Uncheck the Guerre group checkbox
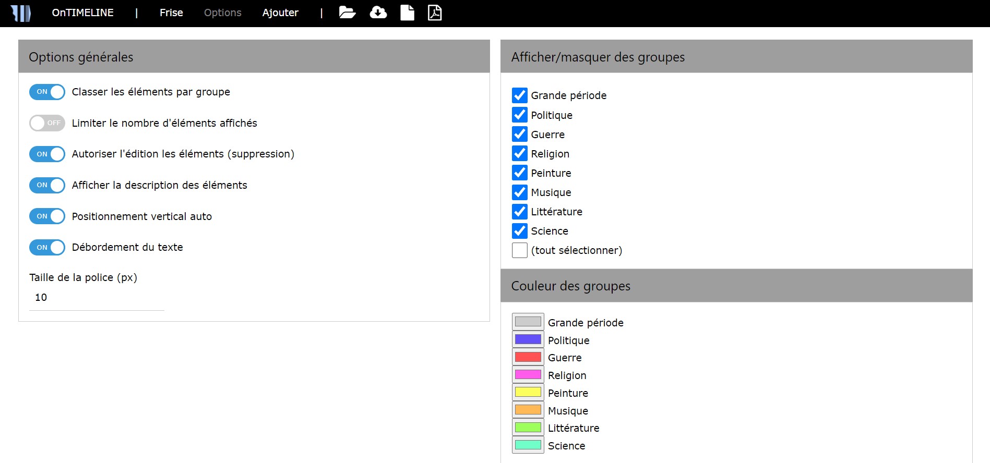 coord(519,135)
